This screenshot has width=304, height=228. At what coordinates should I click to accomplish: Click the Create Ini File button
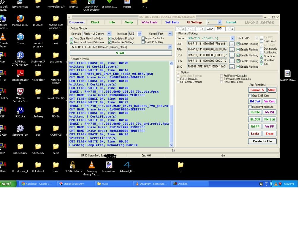click(262, 141)
